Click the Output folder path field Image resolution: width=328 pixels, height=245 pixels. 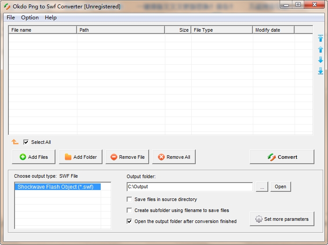190,186
